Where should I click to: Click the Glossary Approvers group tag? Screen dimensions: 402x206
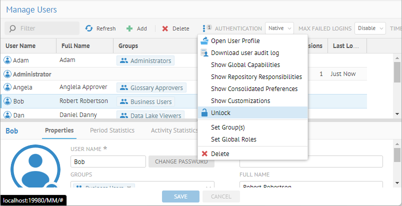tap(151, 87)
